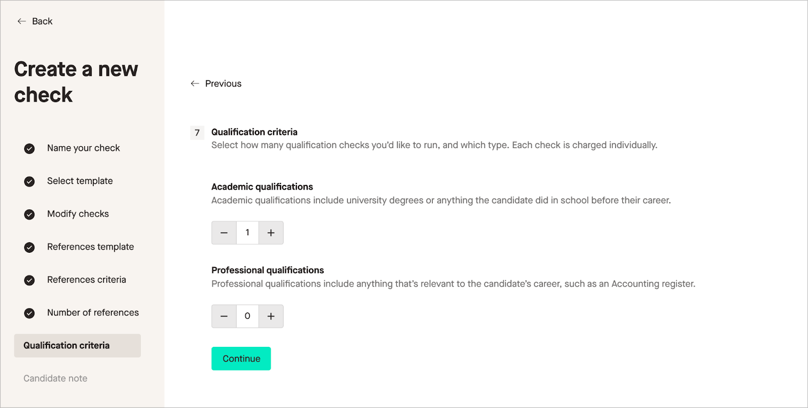
Task: Click the step number 7 badge
Action: tap(196, 132)
